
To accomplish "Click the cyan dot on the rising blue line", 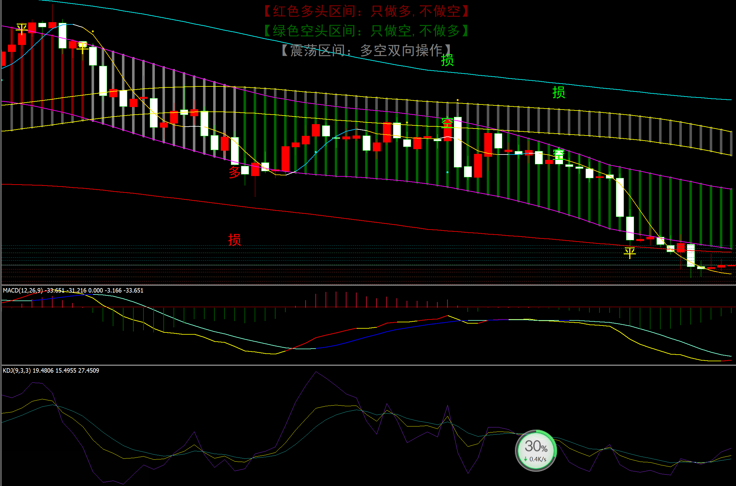I will click(x=316, y=152).
